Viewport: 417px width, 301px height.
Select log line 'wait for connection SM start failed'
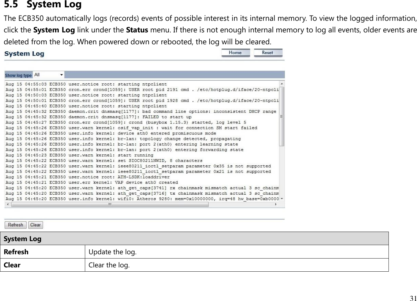point(131,128)
